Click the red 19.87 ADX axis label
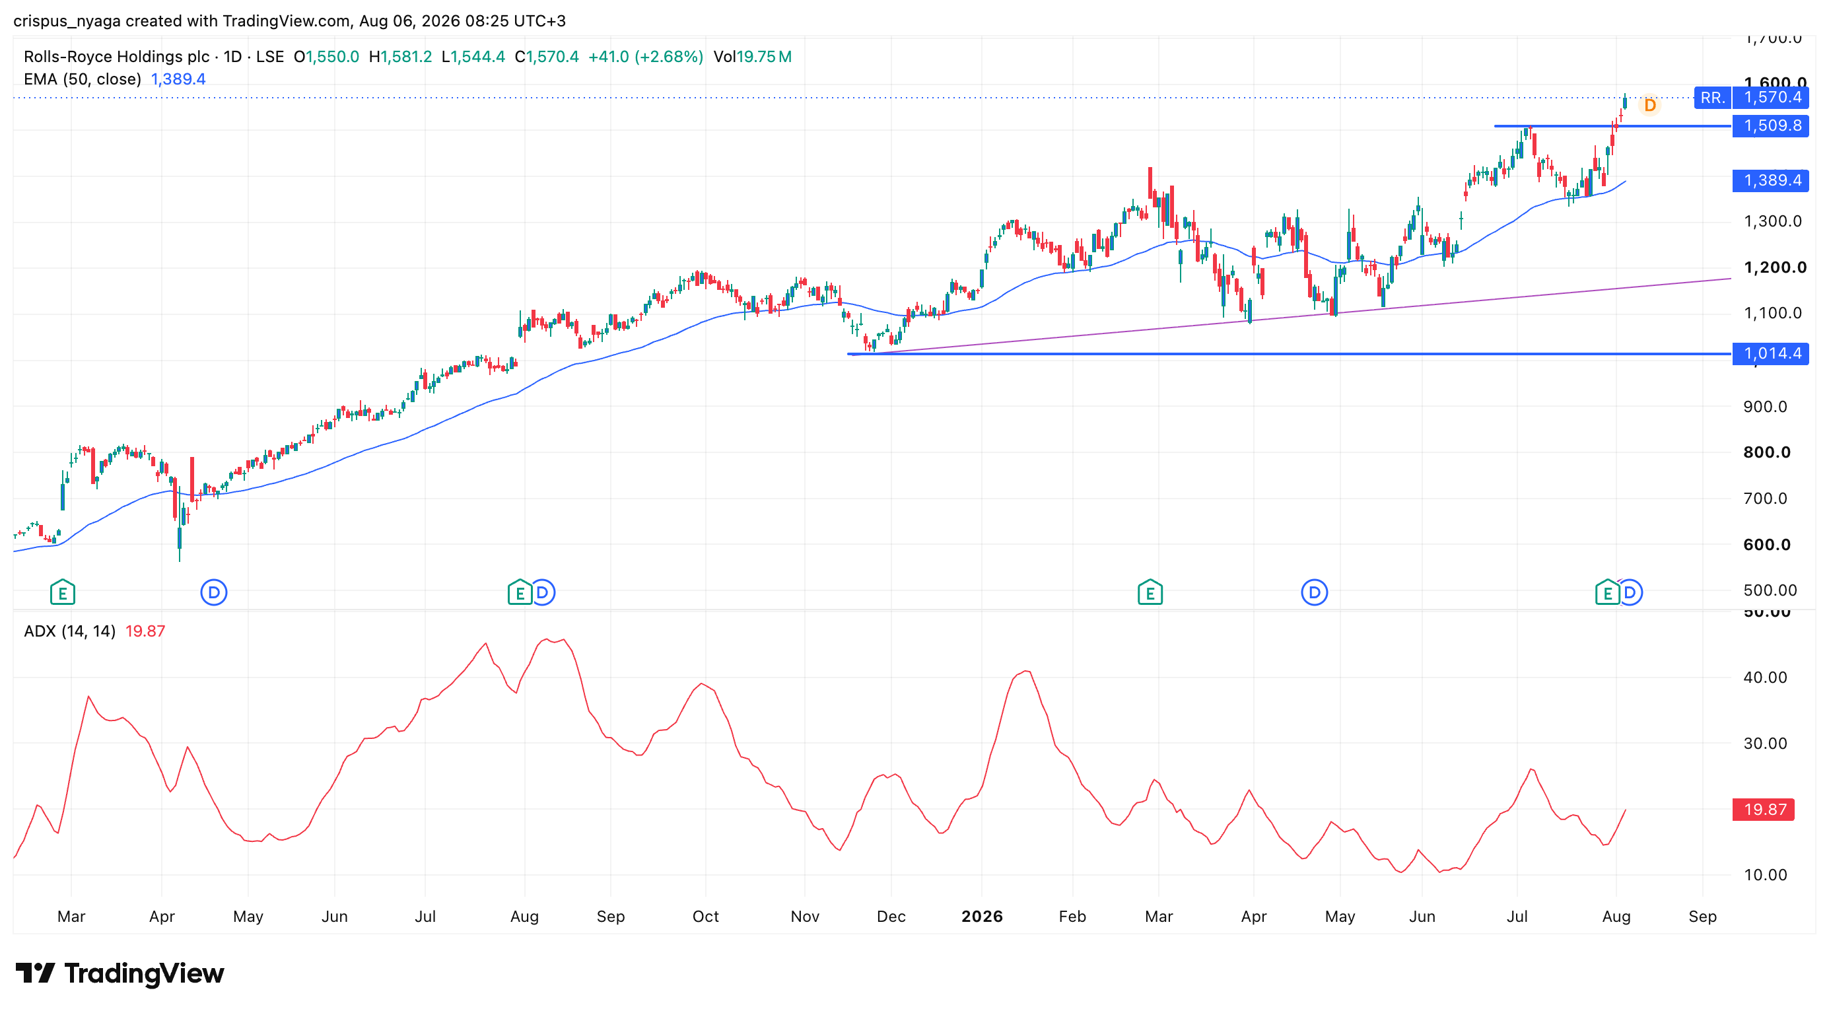The image size is (1829, 1013). pos(1764,809)
